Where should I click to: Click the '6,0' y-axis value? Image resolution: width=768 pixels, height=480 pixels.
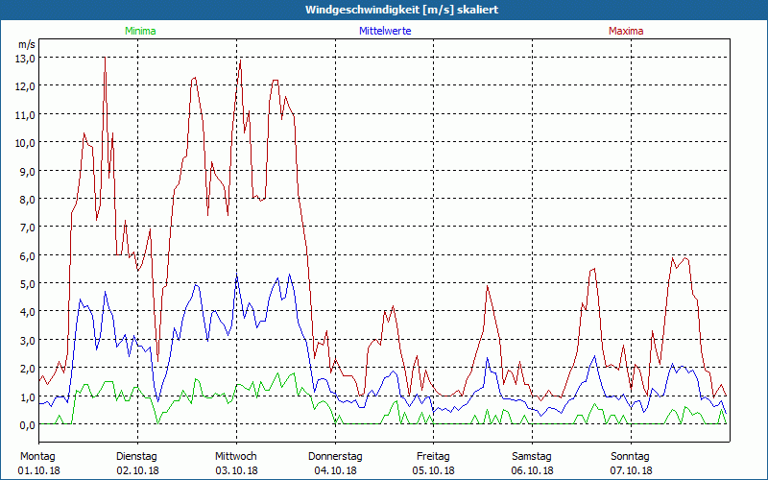(x=28, y=255)
